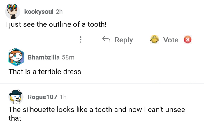This screenshot has width=204, height=128.
Task: Click the divider line above Rogue107's comment
Action: [102, 84]
